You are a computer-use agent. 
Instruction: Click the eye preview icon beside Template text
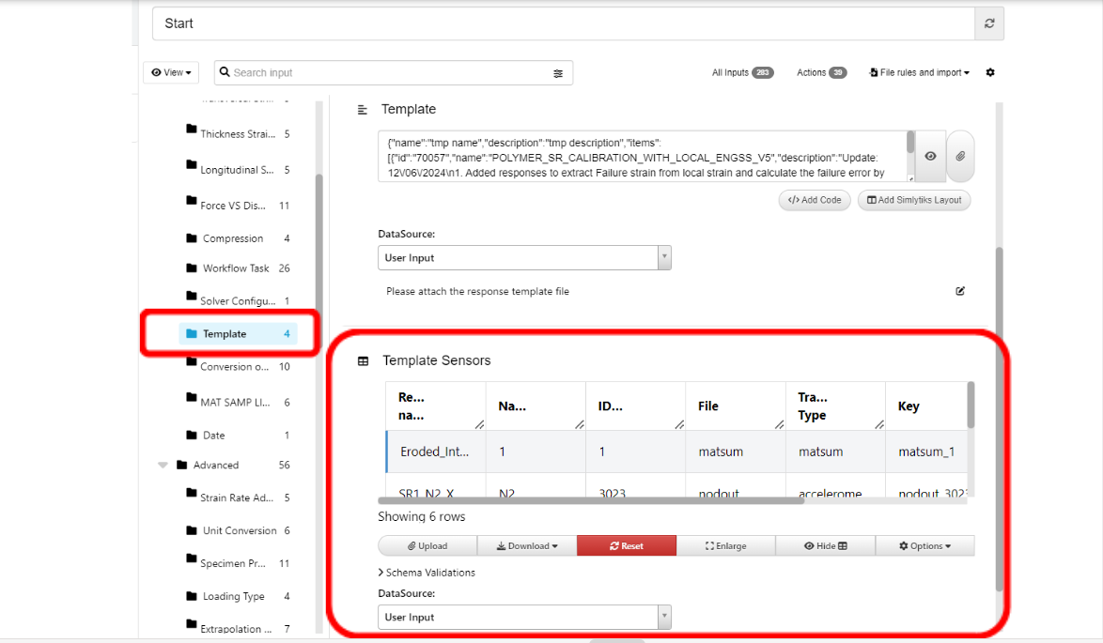click(x=929, y=157)
